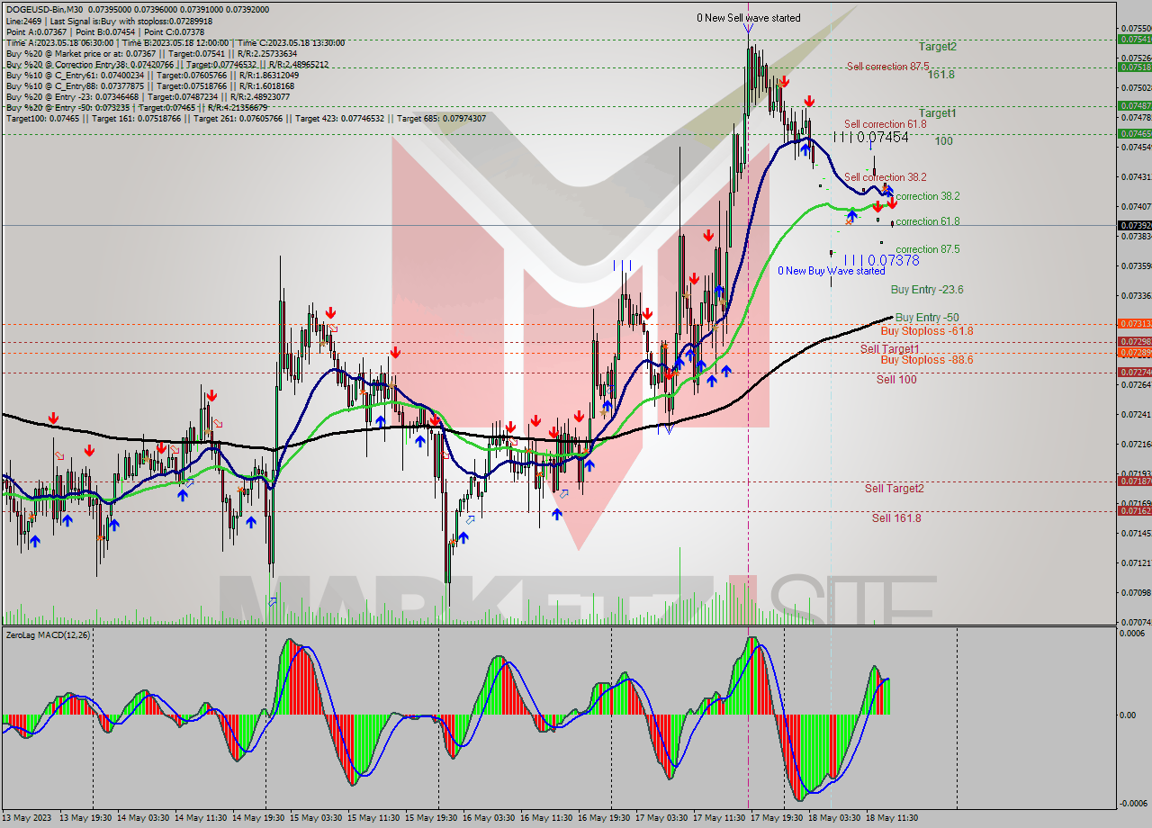
Task: Click the dark red 0.07162 price tag
Action: tap(1134, 511)
